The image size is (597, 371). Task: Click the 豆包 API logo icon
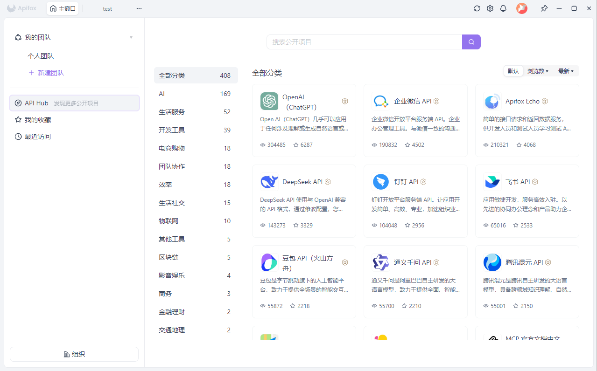click(x=269, y=262)
